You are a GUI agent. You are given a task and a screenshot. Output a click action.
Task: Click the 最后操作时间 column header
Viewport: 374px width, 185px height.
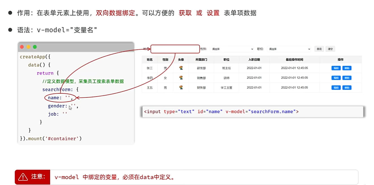[294, 60]
